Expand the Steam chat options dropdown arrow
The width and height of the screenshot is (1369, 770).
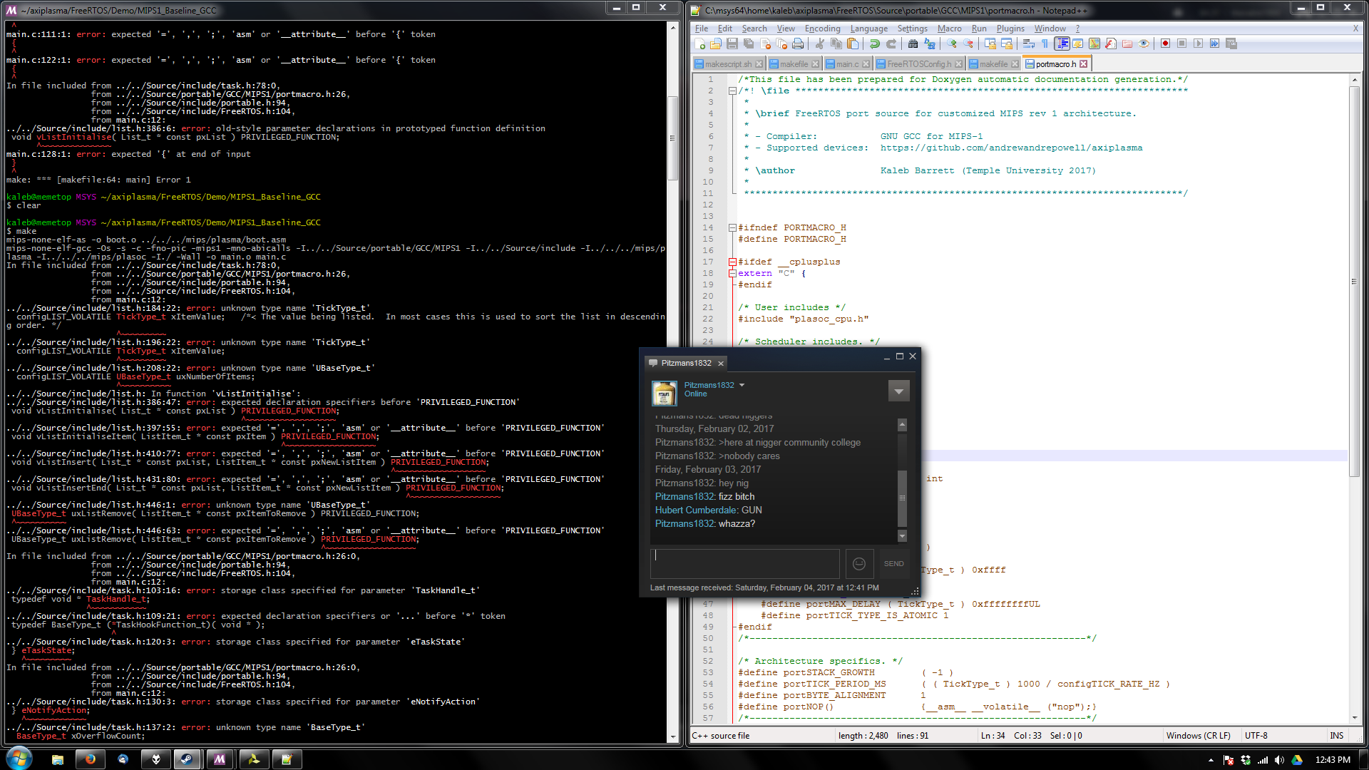[x=898, y=391]
